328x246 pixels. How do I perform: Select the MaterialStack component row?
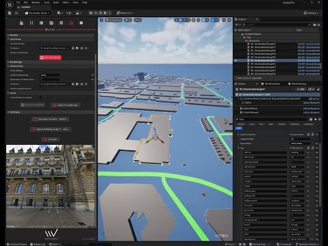[x=278, y=109]
